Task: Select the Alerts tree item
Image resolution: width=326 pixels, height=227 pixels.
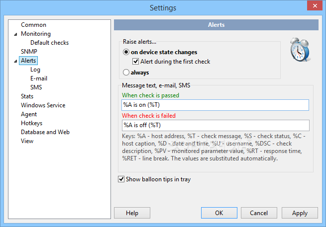Action: point(28,61)
